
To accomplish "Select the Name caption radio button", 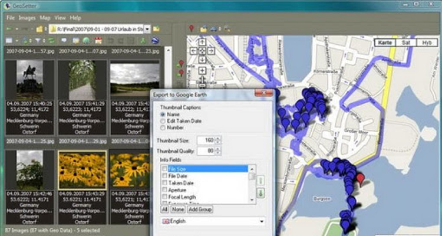I will [x=163, y=114].
